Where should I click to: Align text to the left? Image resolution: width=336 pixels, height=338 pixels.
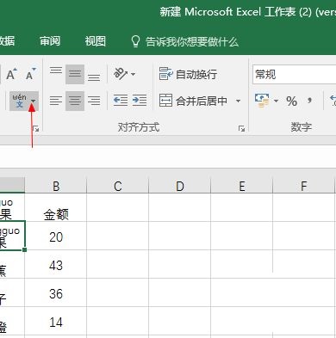point(56,101)
